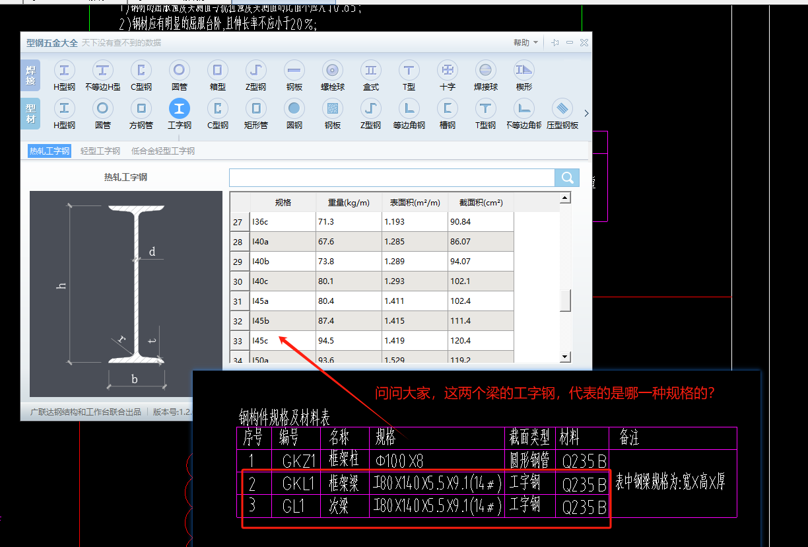
Task: Select row I45c in table
Action: pyautogui.click(x=372, y=341)
